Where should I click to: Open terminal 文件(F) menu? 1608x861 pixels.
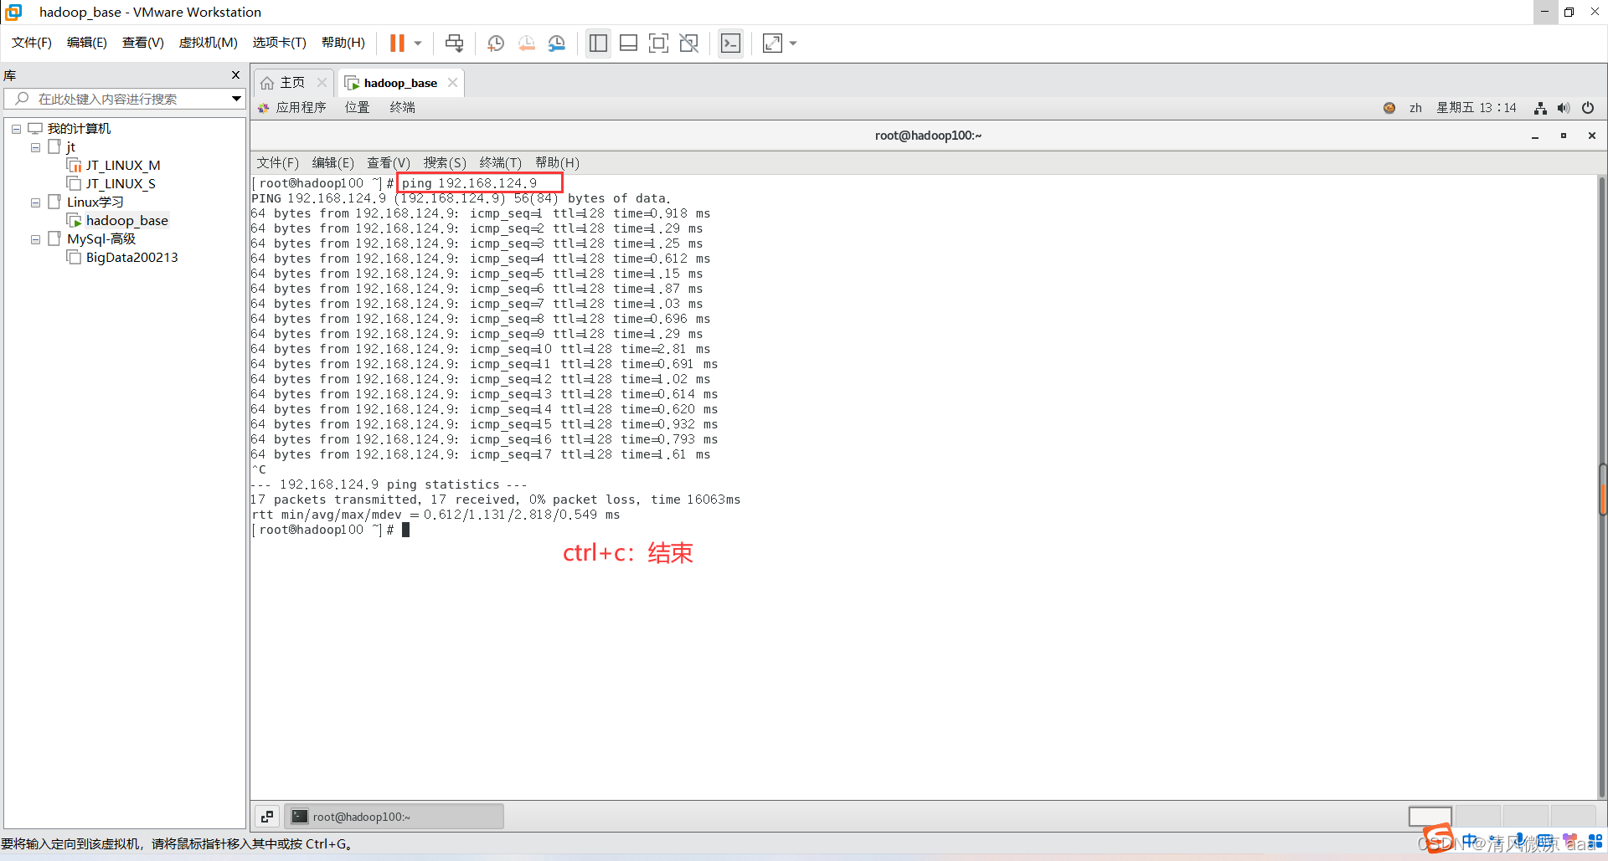coord(277,163)
